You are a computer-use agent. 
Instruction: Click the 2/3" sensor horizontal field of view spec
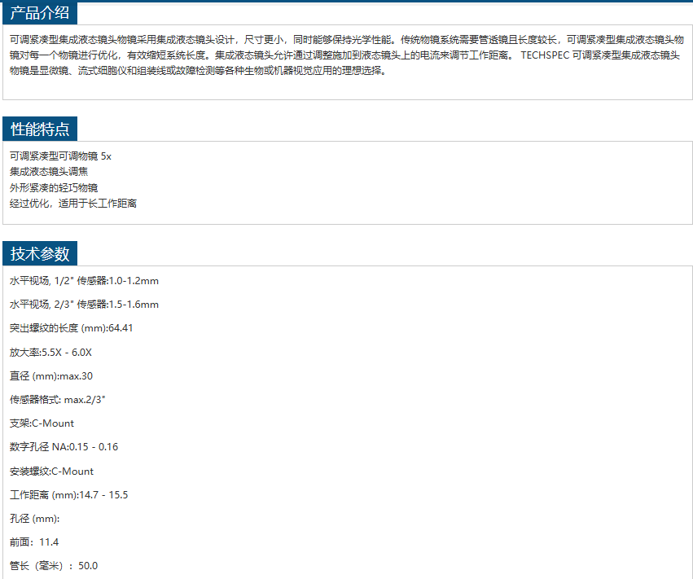click(84, 305)
